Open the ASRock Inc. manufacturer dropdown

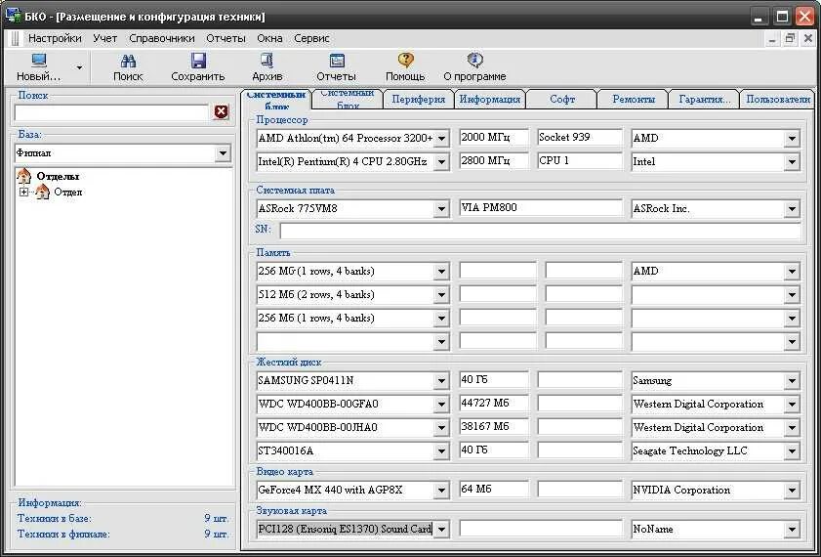pyautogui.click(x=792, y=208)
